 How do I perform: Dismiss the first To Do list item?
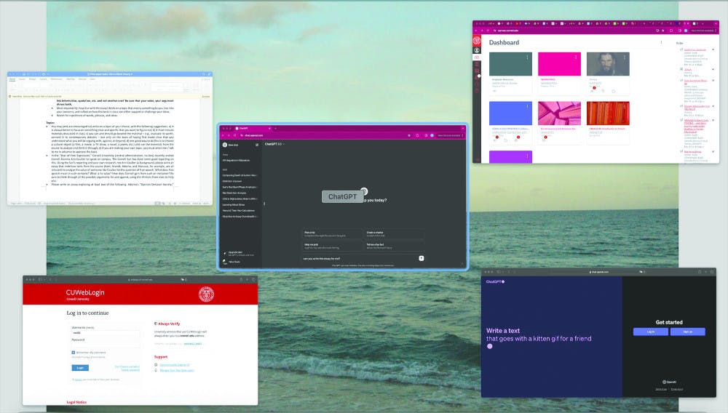coord(713,50)
